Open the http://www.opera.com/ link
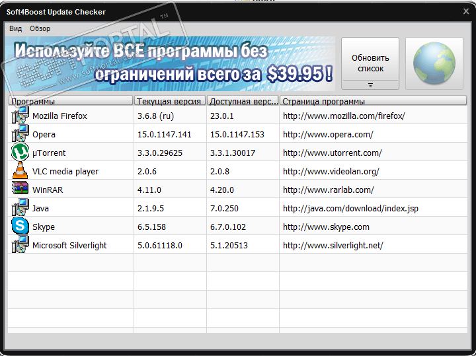The width and height of the screenshot is (476, 356). click(x=328, y=134)
